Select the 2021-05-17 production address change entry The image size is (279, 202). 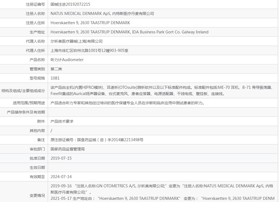click(162, 198)
